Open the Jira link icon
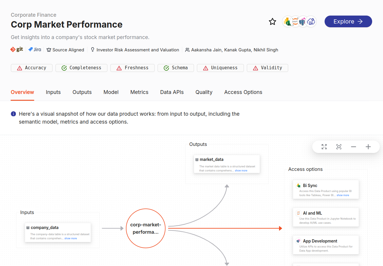The image size is (383, 266). point(35,50)
